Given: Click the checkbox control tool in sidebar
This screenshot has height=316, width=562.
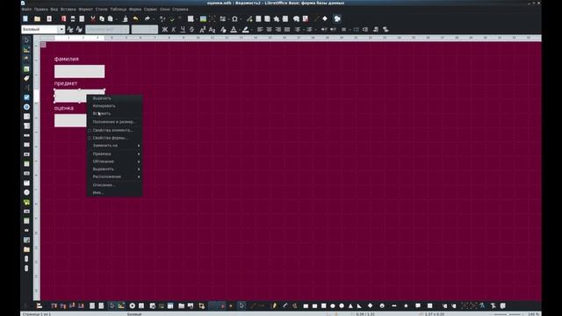Looking at the screenshot, I should (26, 97).
